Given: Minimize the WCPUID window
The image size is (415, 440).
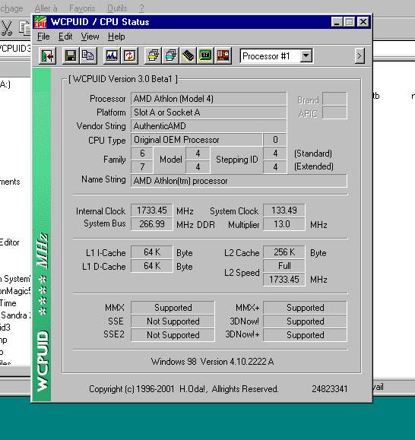Looking at the screenshot, I should pos(337,22).
